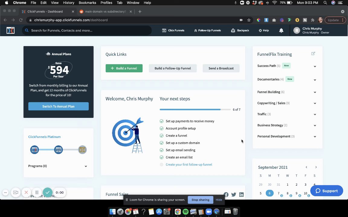
Task: Open the Chris Murphy account menu
Action: pyautogui.click(x=312, y=30)
